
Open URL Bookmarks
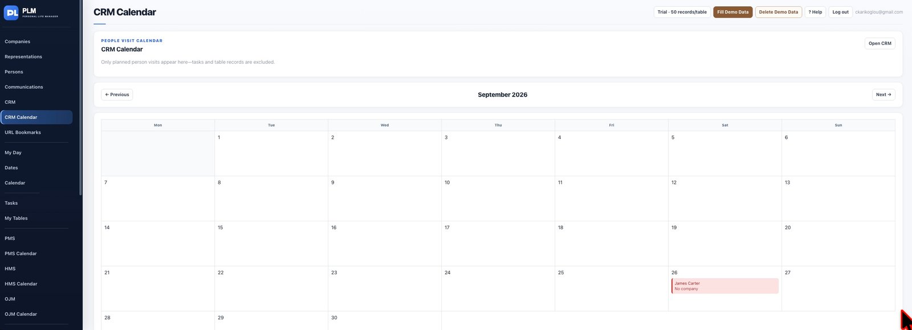click(23, 133)
